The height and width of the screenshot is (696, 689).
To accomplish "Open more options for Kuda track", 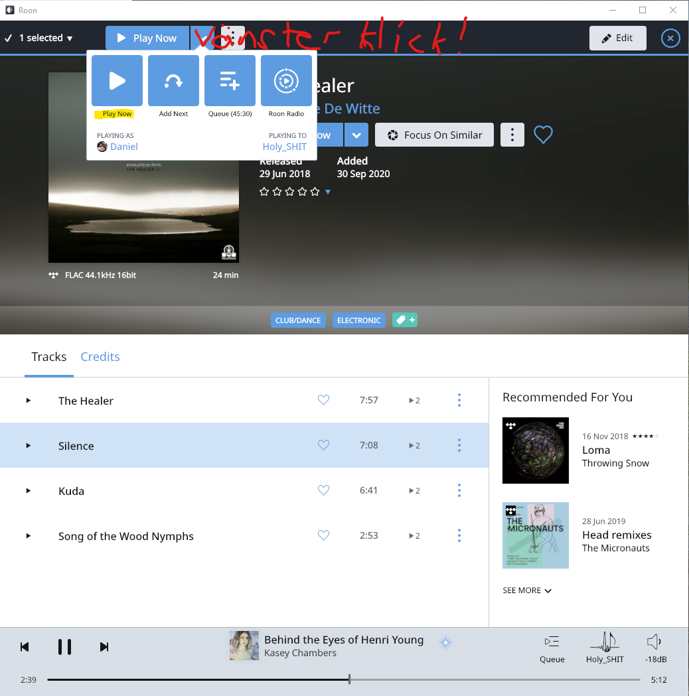I will point(459,490).
